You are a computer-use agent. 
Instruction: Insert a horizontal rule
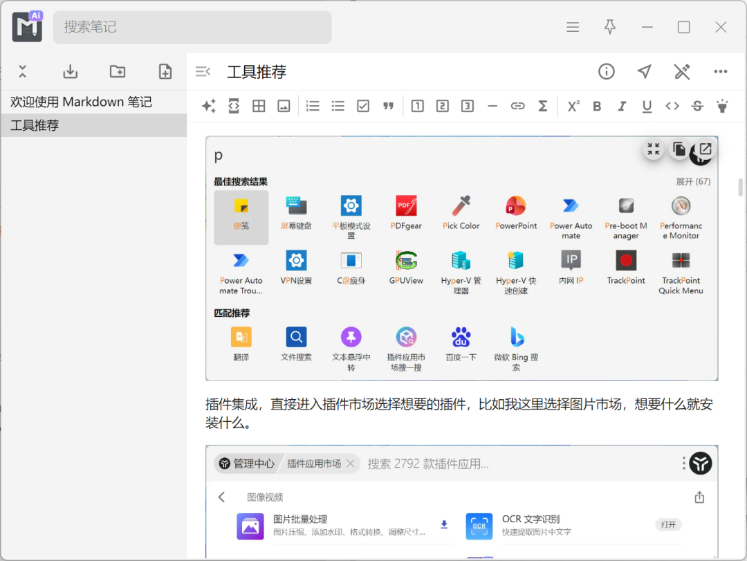pos(492,106)
